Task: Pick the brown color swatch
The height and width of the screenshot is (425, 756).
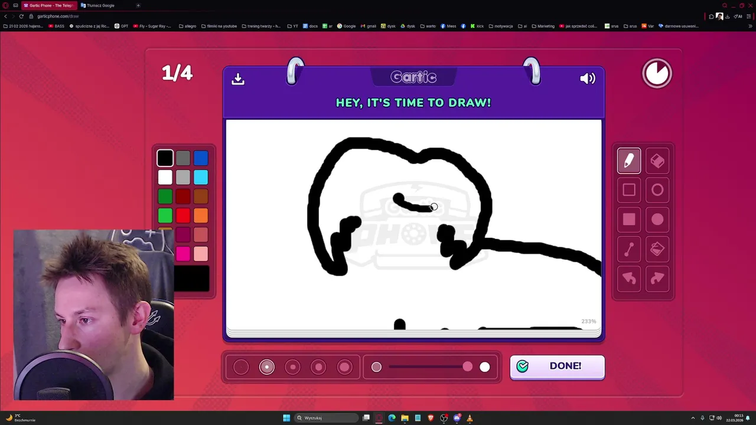Action: coord(201,197)
